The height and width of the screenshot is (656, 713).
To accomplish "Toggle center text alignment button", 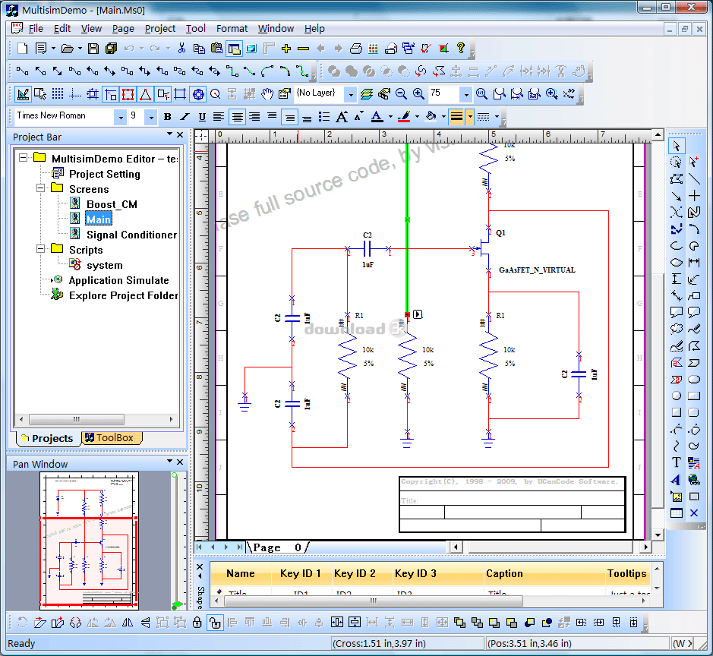I will pyautogui.click(x=237, y=117).
